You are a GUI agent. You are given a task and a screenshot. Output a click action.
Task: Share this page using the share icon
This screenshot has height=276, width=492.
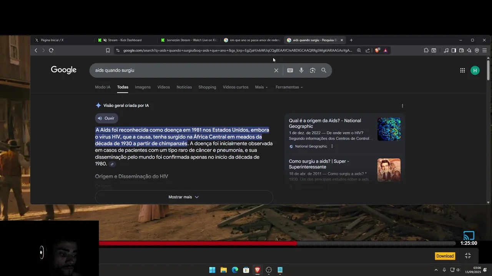(367, 50)
